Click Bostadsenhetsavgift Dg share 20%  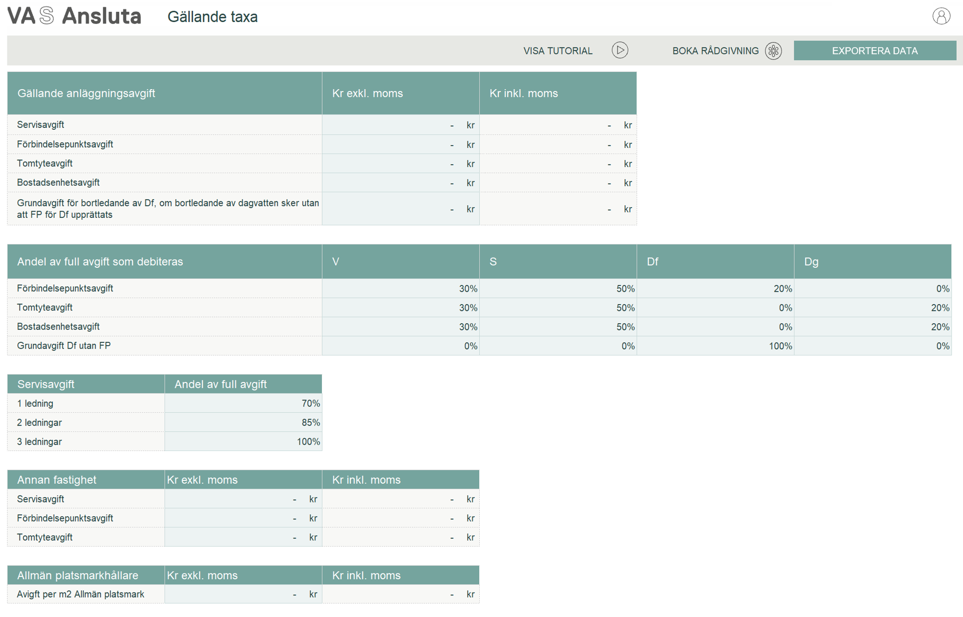(x=872, y=327)
